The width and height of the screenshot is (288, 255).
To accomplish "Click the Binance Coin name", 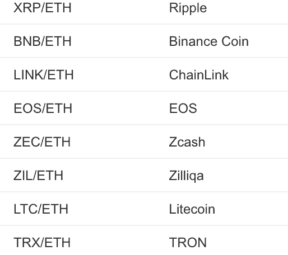I will coord(209,41).
